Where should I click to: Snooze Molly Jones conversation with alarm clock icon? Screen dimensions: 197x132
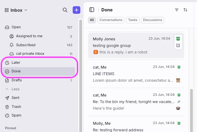(178, 45)
